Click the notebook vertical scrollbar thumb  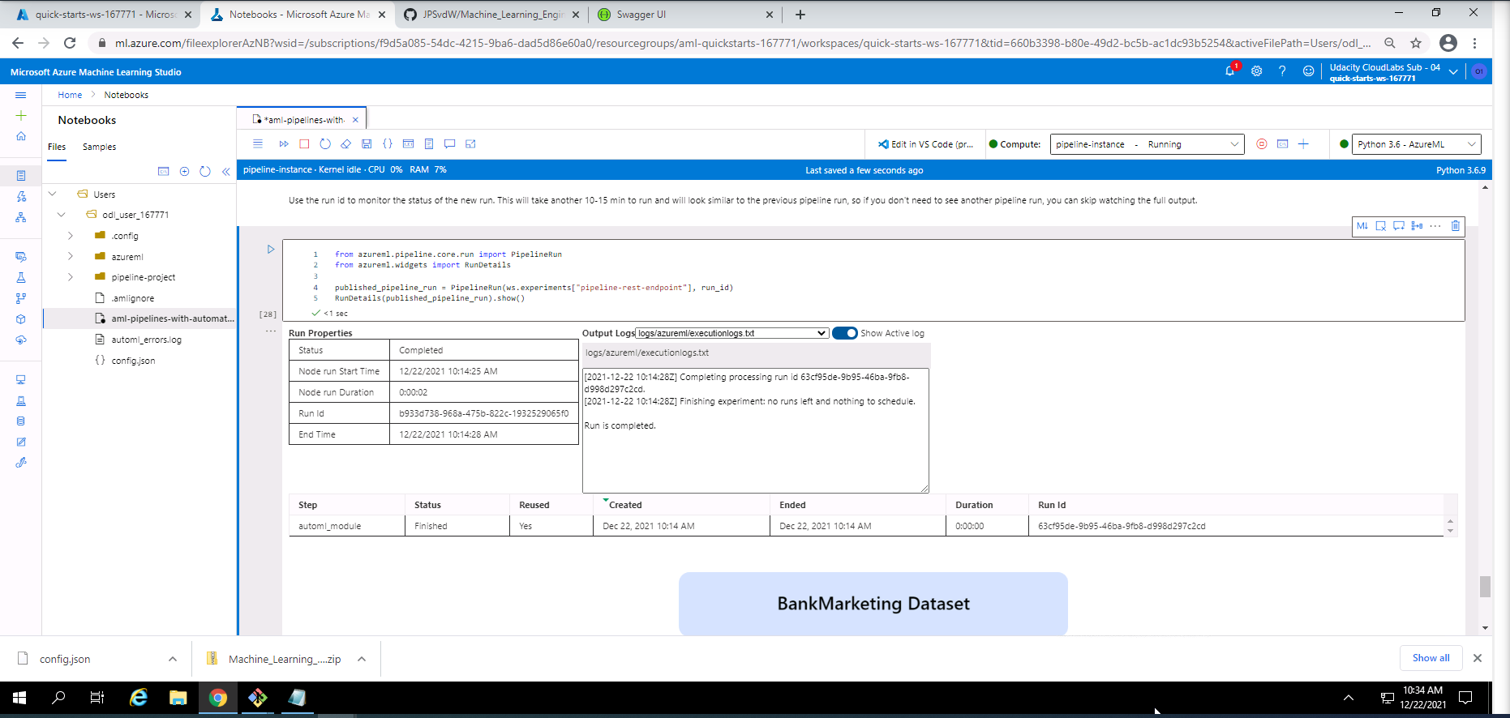coord(1485,586)
